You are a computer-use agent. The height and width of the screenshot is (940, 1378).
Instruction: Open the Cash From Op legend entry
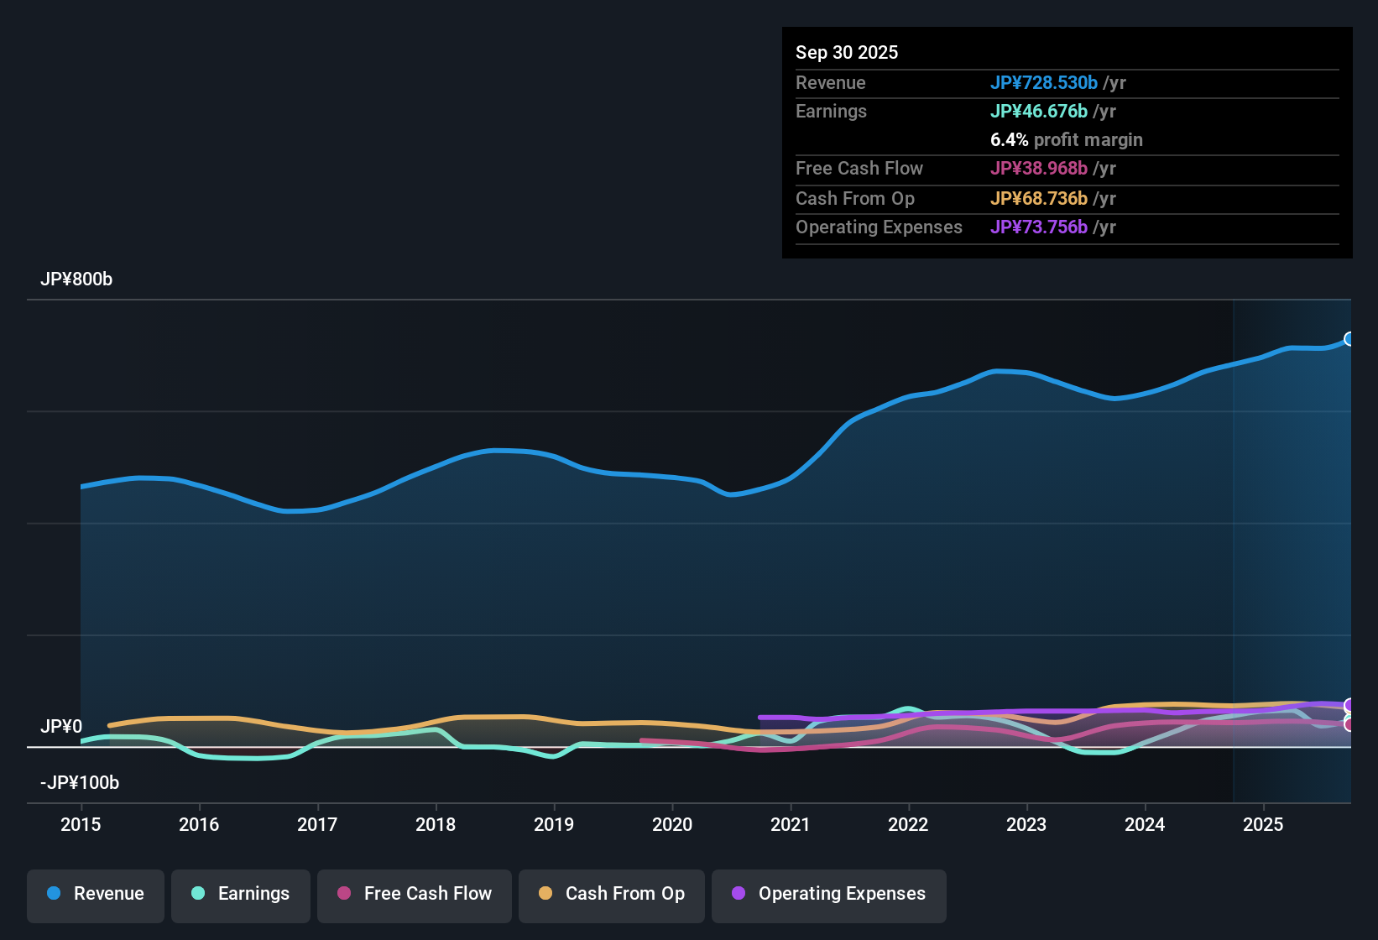(611, 894)
